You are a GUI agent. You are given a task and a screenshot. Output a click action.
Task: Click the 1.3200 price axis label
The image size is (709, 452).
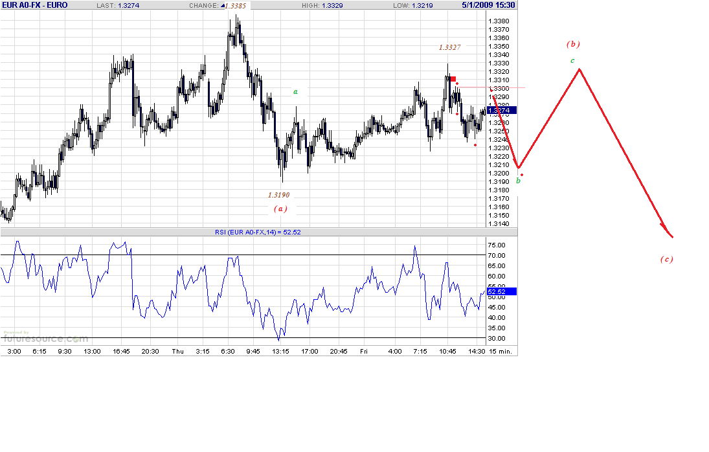point(499,173)
